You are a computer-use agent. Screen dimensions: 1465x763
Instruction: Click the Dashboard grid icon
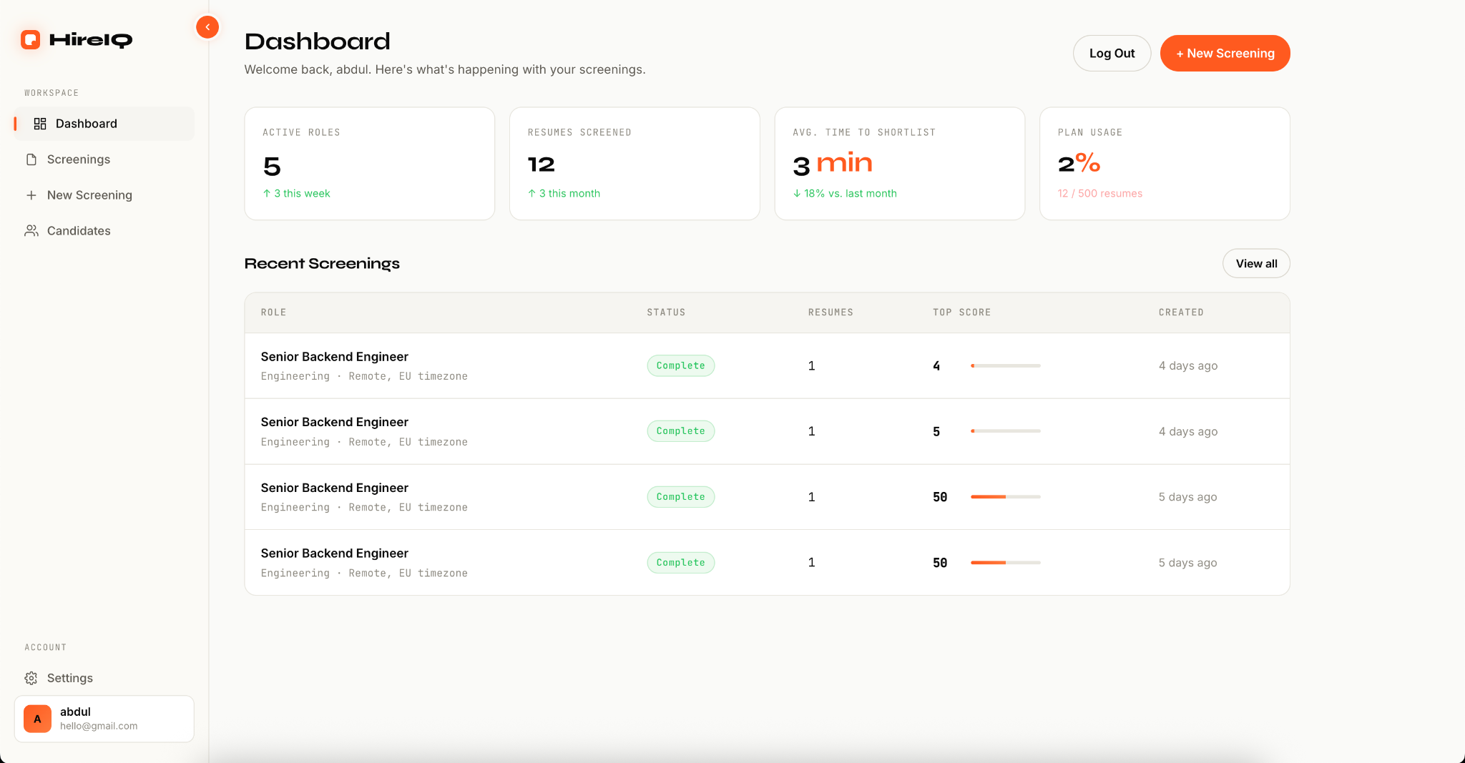[40, 124]
